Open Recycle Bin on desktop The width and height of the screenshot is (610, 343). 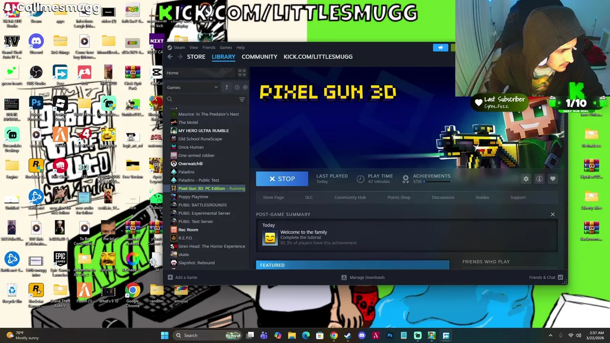click(x=12, y=293)
